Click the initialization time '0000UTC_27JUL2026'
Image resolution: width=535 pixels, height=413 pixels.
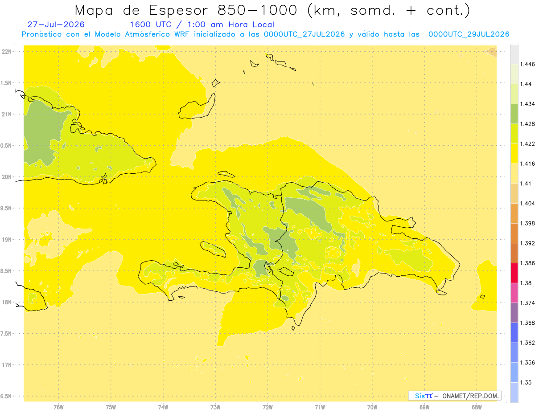pyautogui.click(x=304, y=34)
